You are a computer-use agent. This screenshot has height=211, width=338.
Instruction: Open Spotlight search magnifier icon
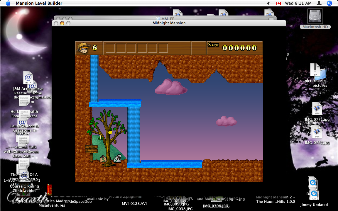[329, 3]
